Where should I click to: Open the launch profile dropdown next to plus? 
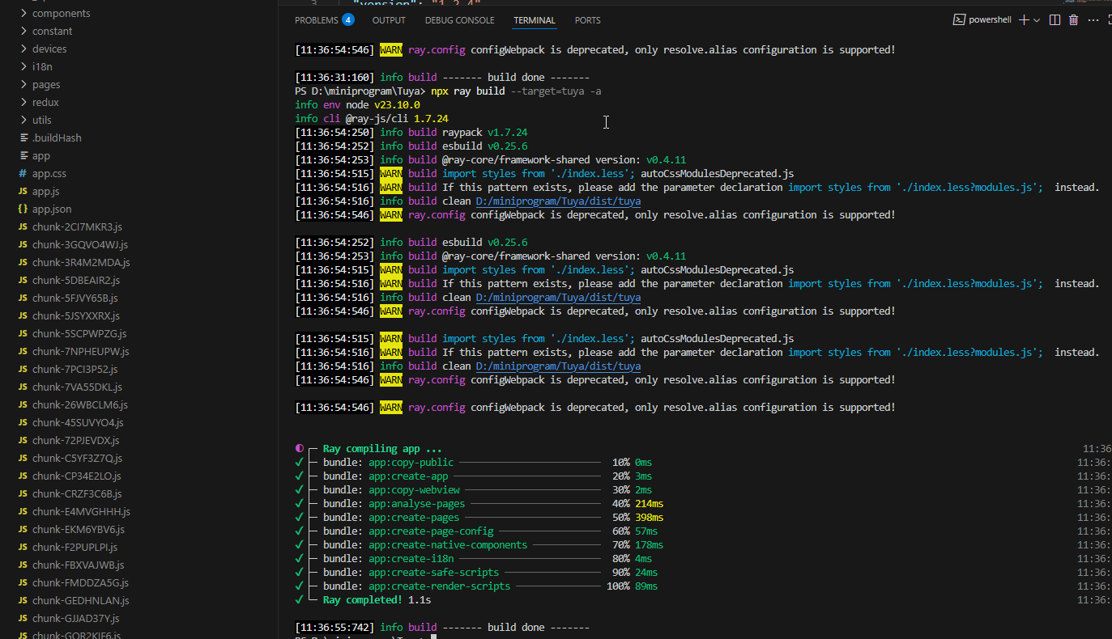tap(1036, 20)
